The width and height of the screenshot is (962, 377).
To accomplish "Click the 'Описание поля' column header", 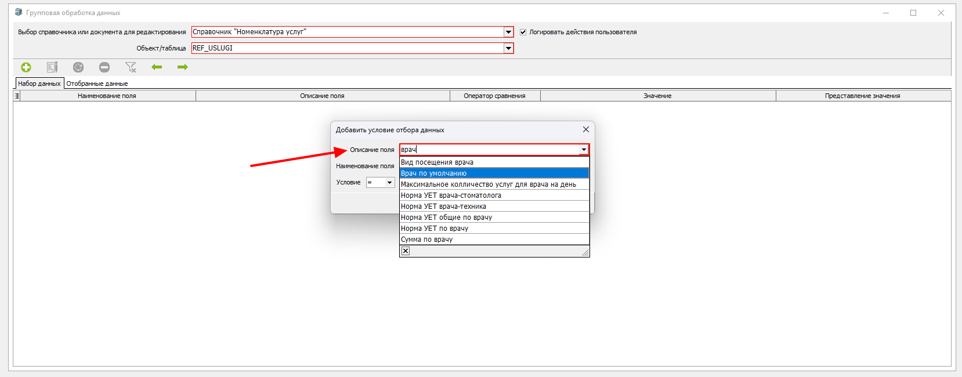I will tap(323, 96).
